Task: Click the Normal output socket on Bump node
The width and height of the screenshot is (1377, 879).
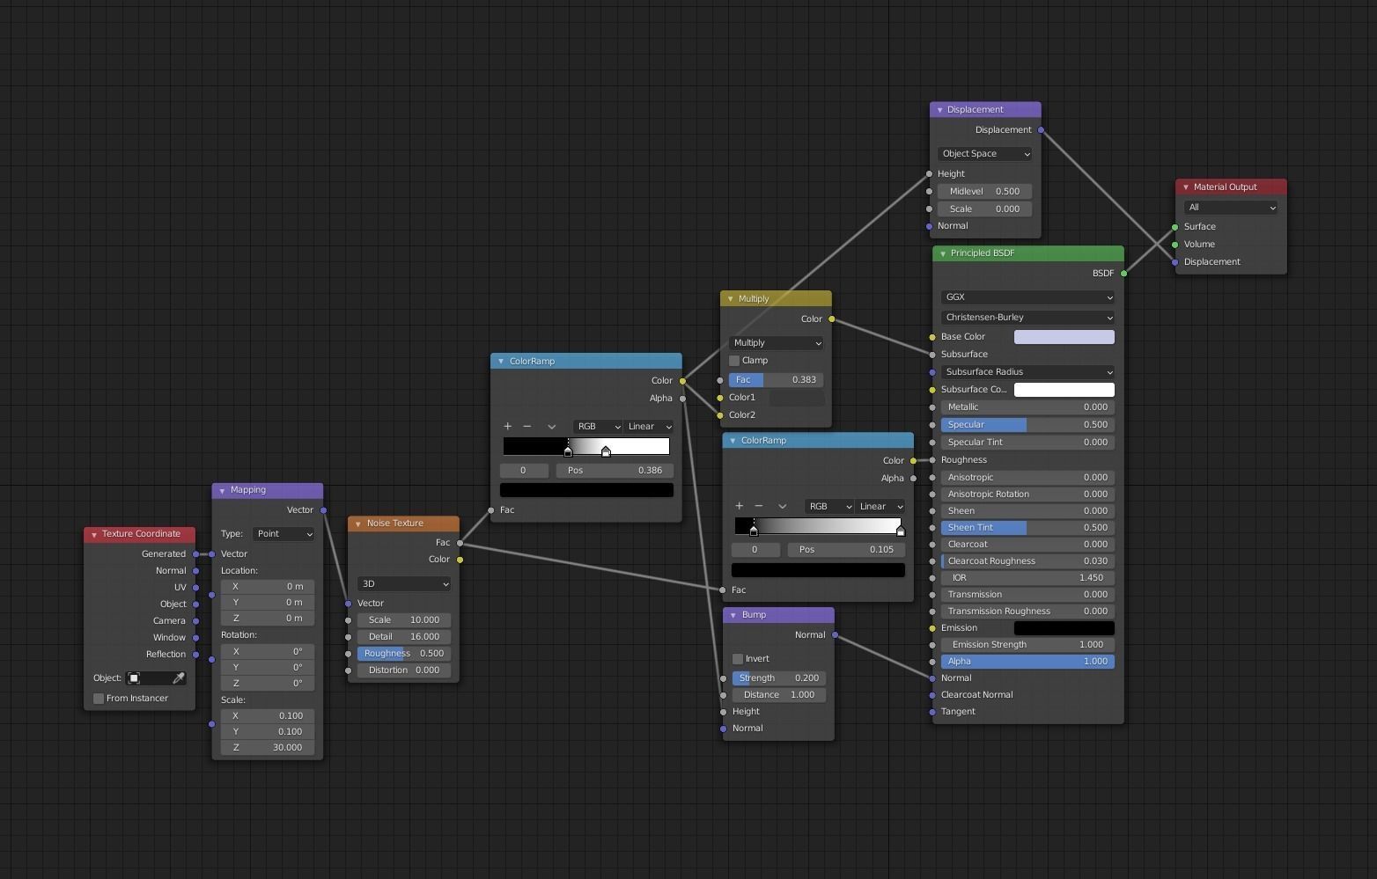Action: [835, 635]
